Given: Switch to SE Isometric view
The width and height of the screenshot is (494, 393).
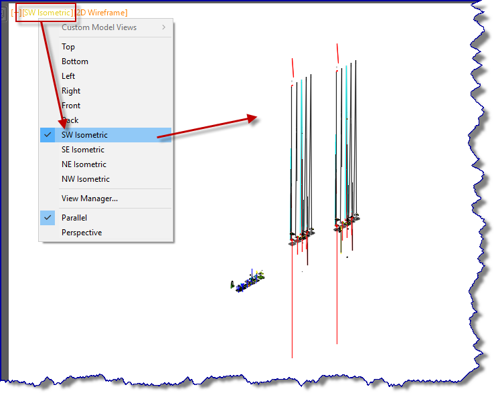Looking at the screenshot, I should [x=106, y=150].
